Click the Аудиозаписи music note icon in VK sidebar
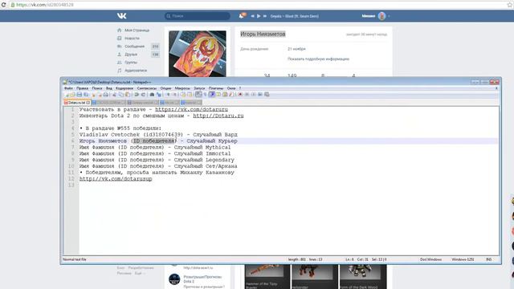The width and height of the screenshot is (514, 289). (x=120, y=71)
